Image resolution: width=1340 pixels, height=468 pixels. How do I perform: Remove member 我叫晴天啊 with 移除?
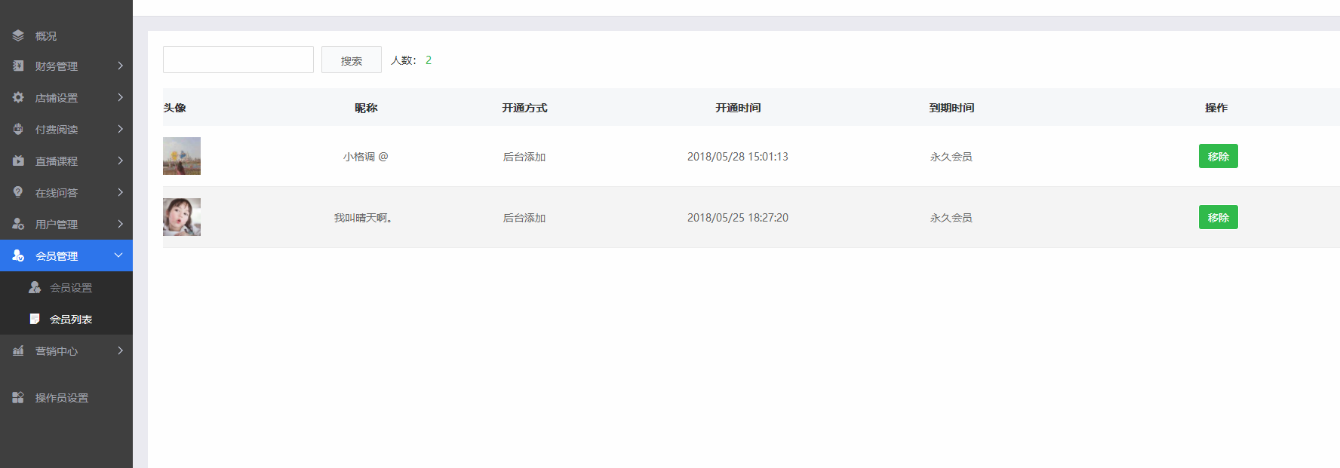click(x=1218, y=217)
